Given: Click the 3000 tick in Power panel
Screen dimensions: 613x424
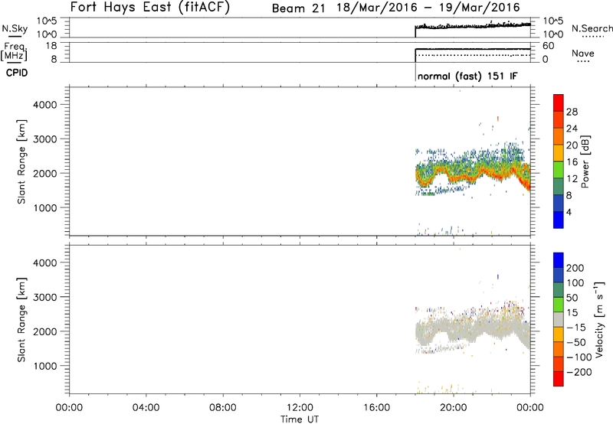Looking at the screenshot, I should (45, 139).
